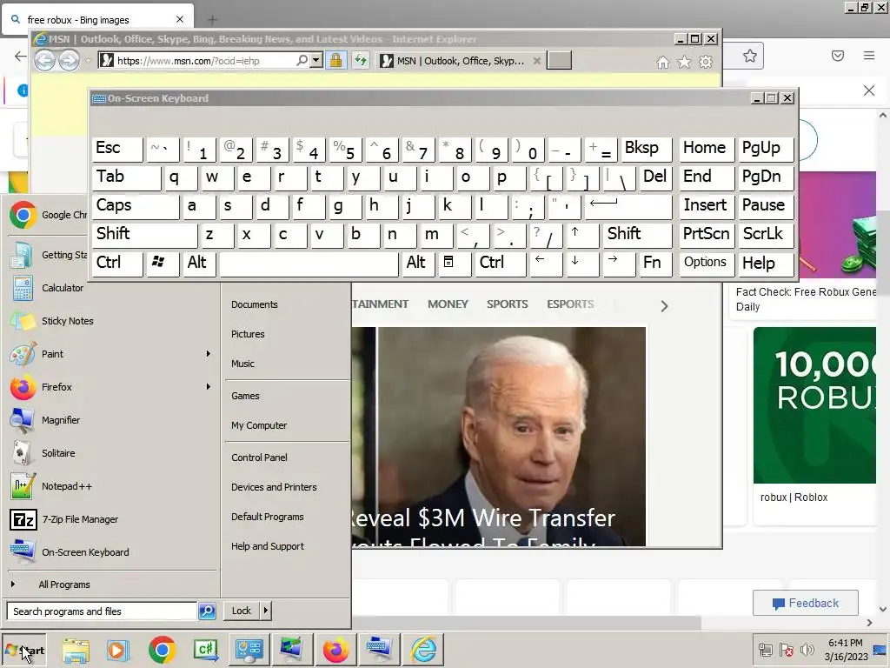Click the Help key on the keyboard
Viewport: 890px width, 668px height.
click(x=766, y=263)
